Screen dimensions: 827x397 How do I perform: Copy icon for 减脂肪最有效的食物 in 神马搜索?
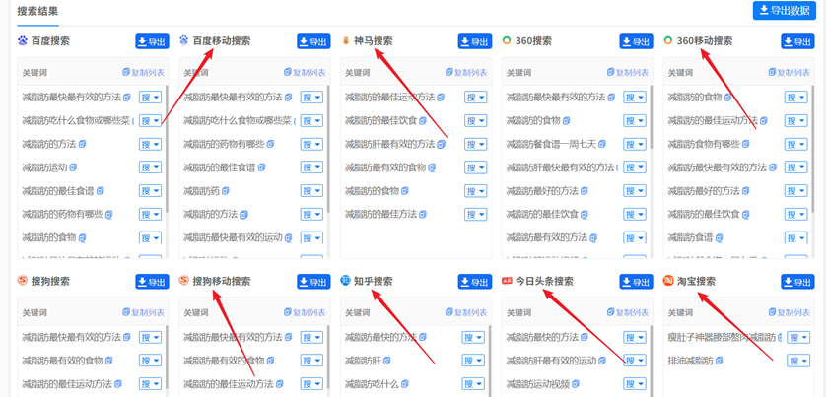click(x=432, y=167)
